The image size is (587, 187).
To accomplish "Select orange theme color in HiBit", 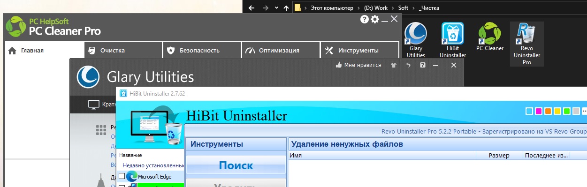I will click(548, 111).
